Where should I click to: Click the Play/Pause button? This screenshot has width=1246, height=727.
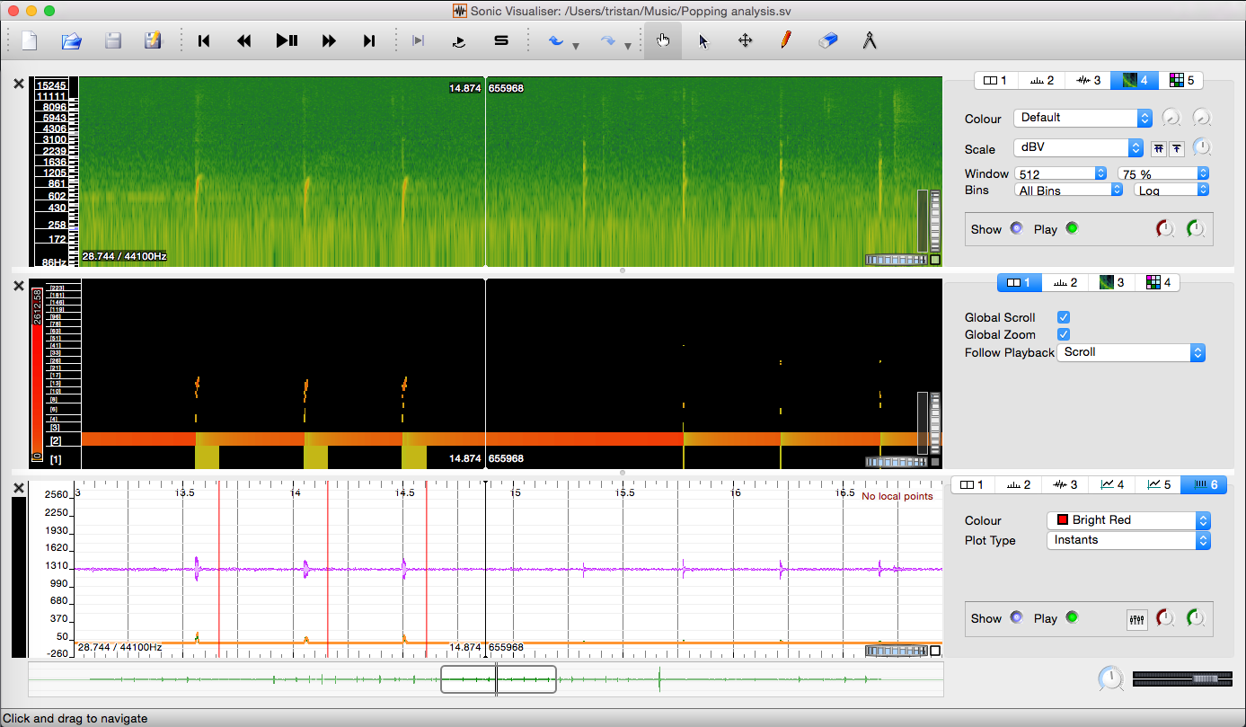coord(287,40)
